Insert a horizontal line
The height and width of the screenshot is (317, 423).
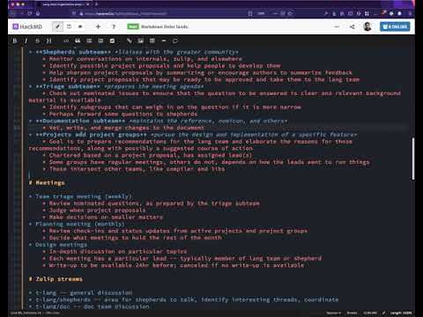tap(164, 41)
